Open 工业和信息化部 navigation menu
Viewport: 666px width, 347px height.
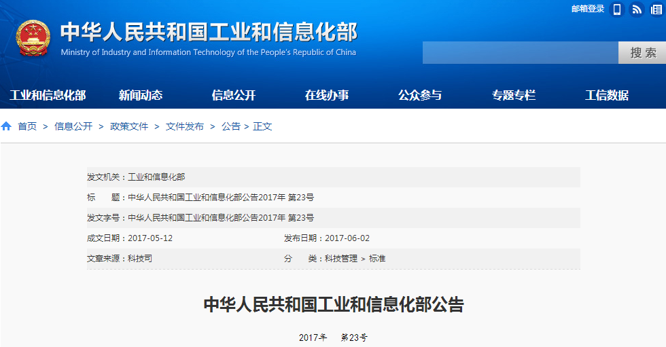(x=48, y=95)
